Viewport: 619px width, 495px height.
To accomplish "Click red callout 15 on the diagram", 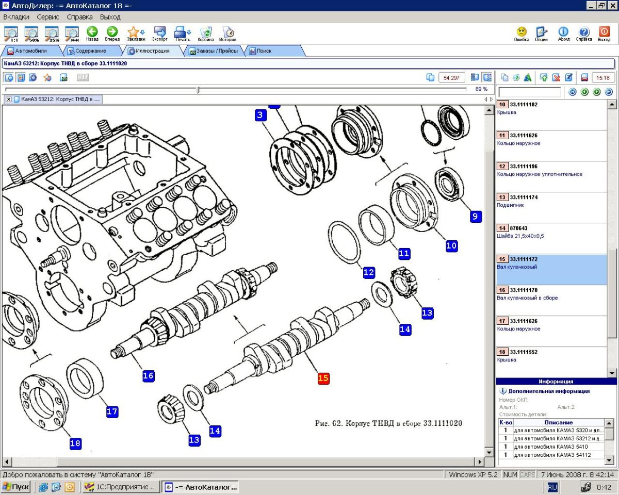I will (x=323, y=378).
